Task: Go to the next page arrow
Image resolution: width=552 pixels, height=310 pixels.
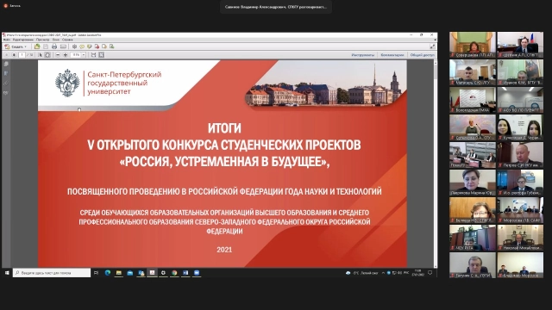Action: 14,55
